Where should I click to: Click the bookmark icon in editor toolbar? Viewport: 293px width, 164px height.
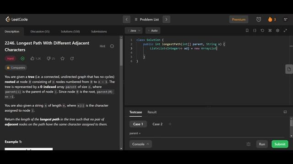[x=247, y=31]
